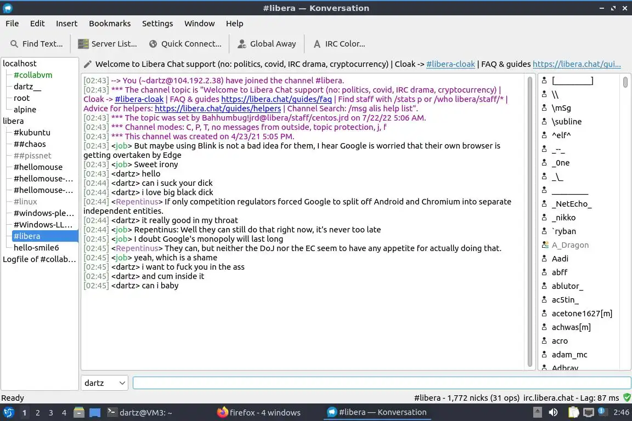Click the message input field
632x421 pixels.
pyautogui.click(x=382, y=383)
